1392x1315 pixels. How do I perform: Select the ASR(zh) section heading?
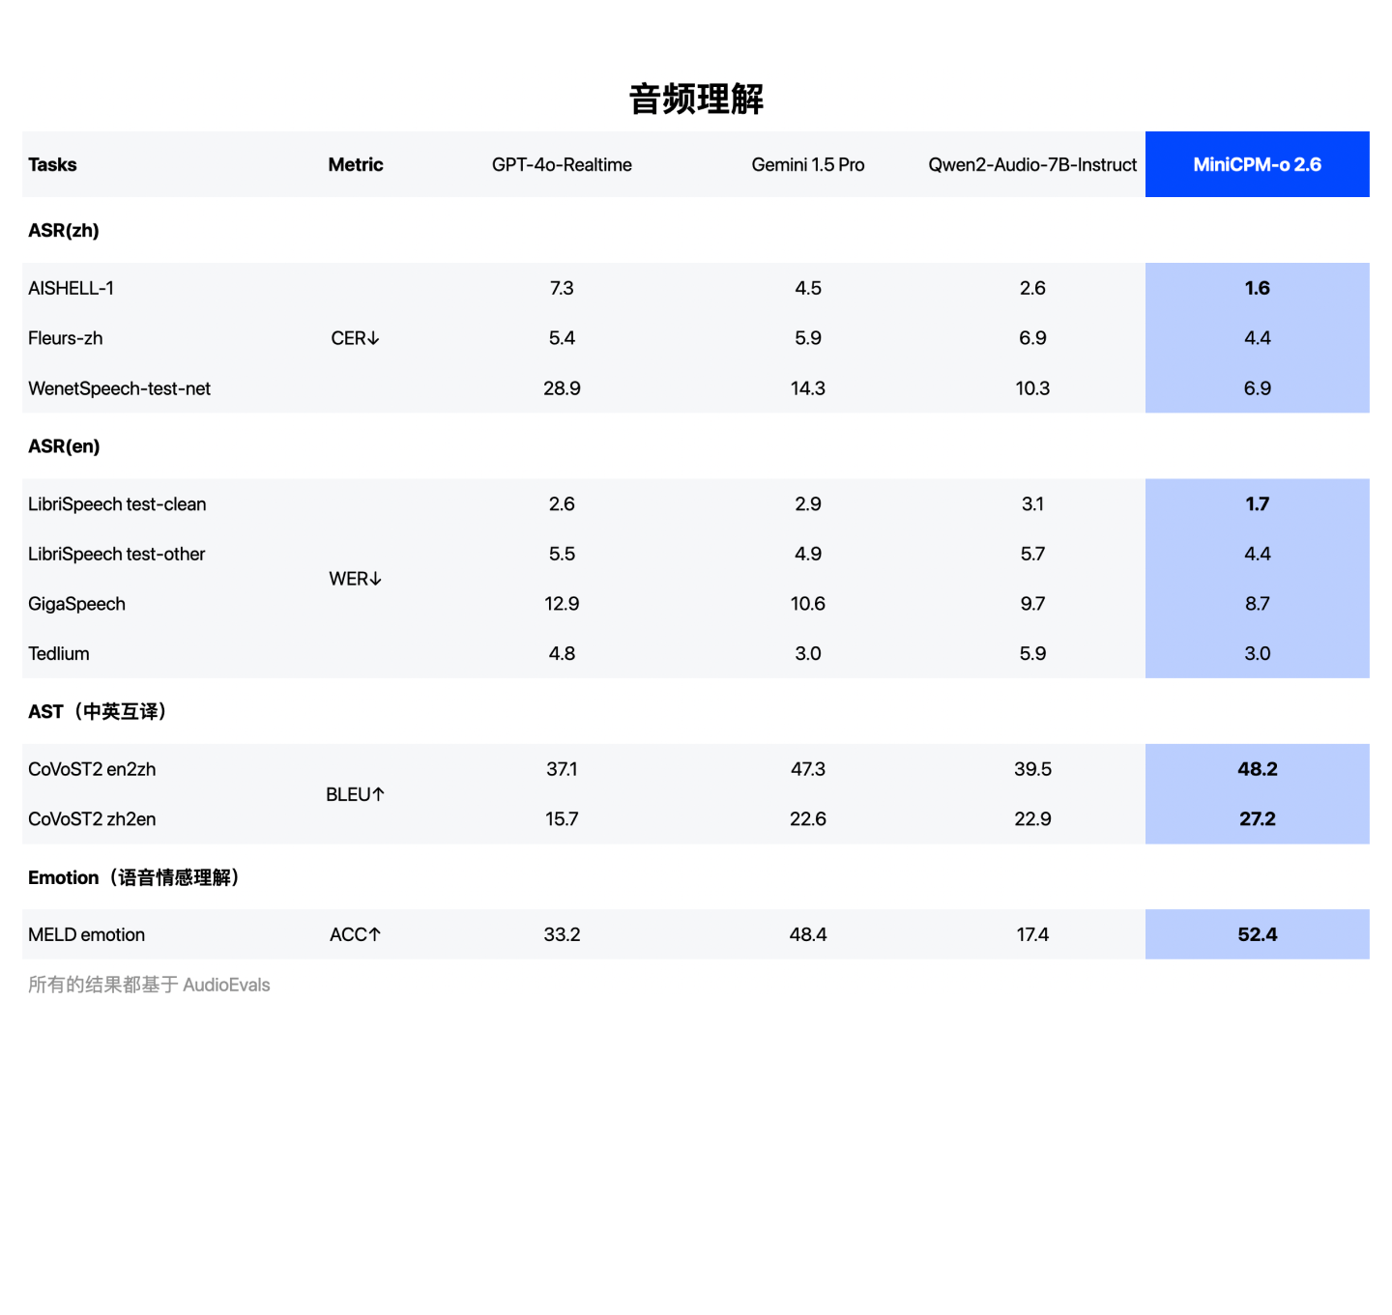click(64, 230)
